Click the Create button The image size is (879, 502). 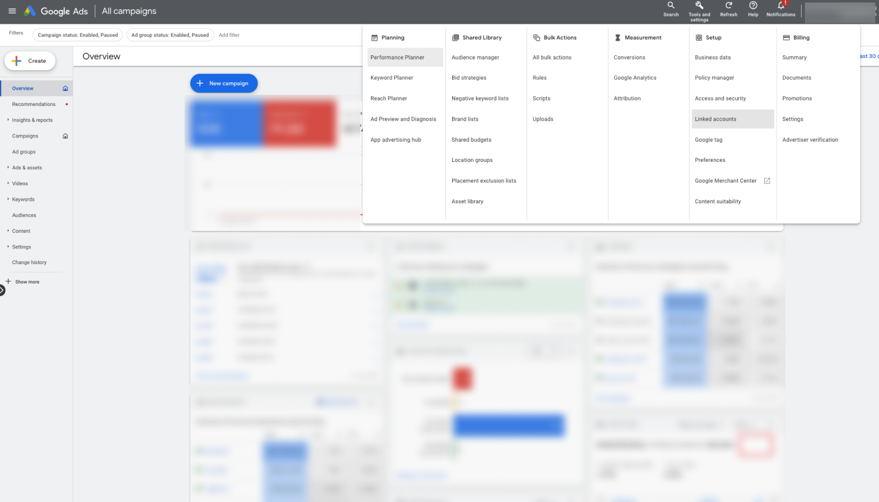pyautogui.click(x=30, y=61)
